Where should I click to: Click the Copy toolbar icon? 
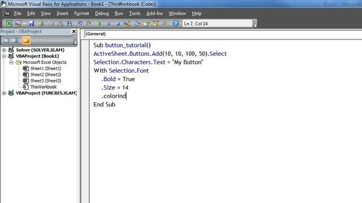click(x=51, y=23)
